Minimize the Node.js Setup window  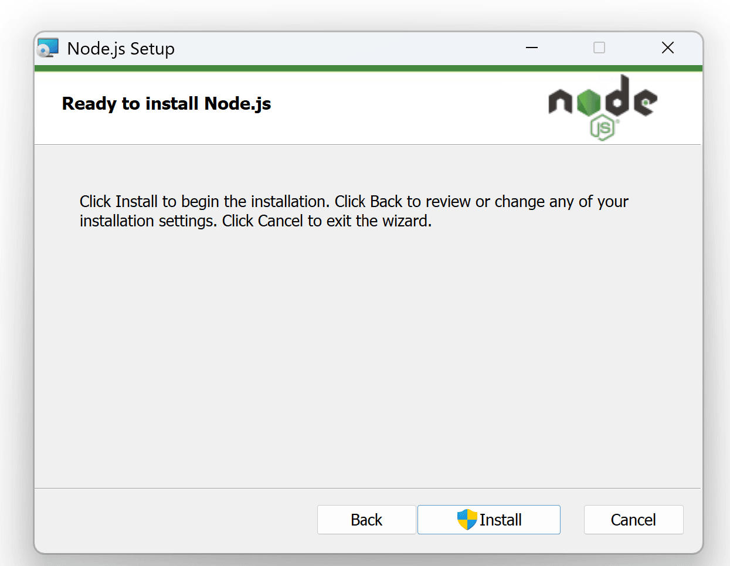point(532,48)
